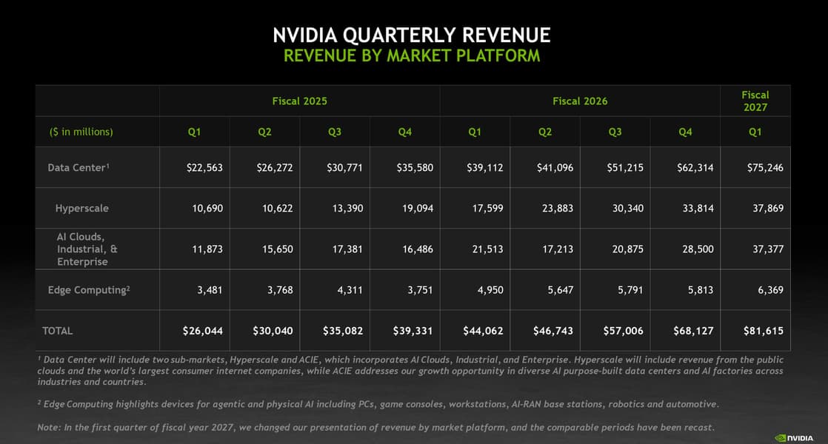Click the ($ in millions) header cell
828x444 pixels.
tap(81, 132)
